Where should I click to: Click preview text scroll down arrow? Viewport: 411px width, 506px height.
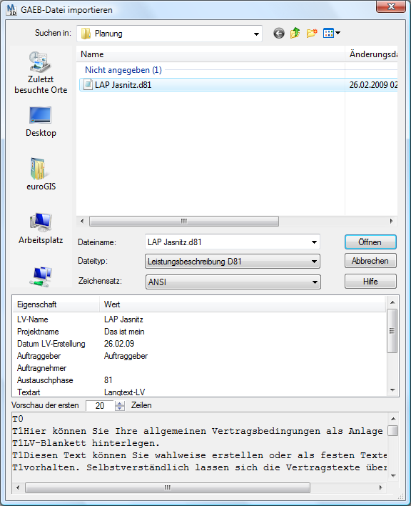393,476
